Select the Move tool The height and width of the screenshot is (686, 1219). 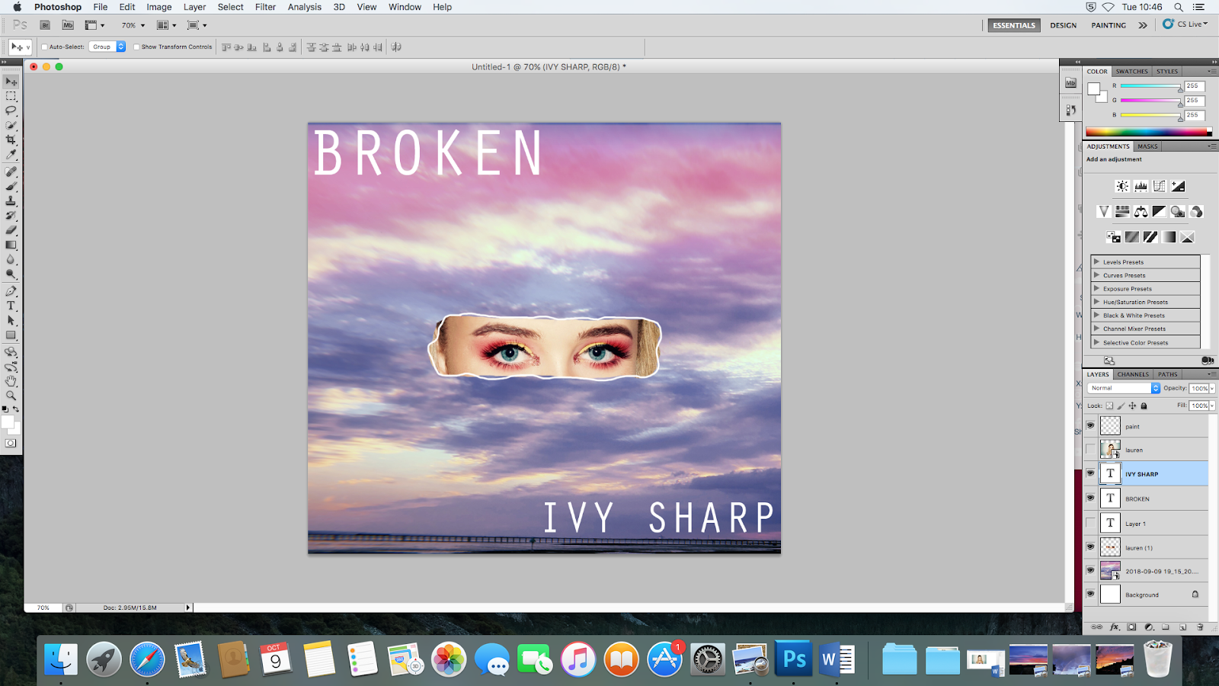coord(11,80)
